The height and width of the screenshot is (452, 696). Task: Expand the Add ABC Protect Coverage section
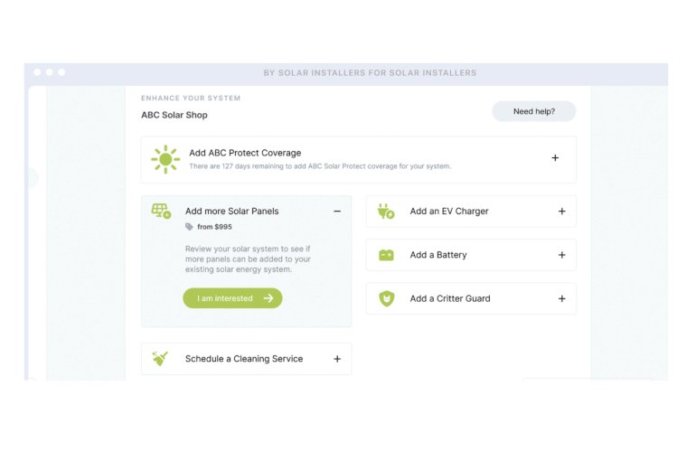[555, 158]
